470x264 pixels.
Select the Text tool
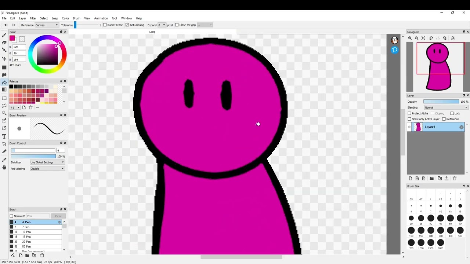point(4,136)
